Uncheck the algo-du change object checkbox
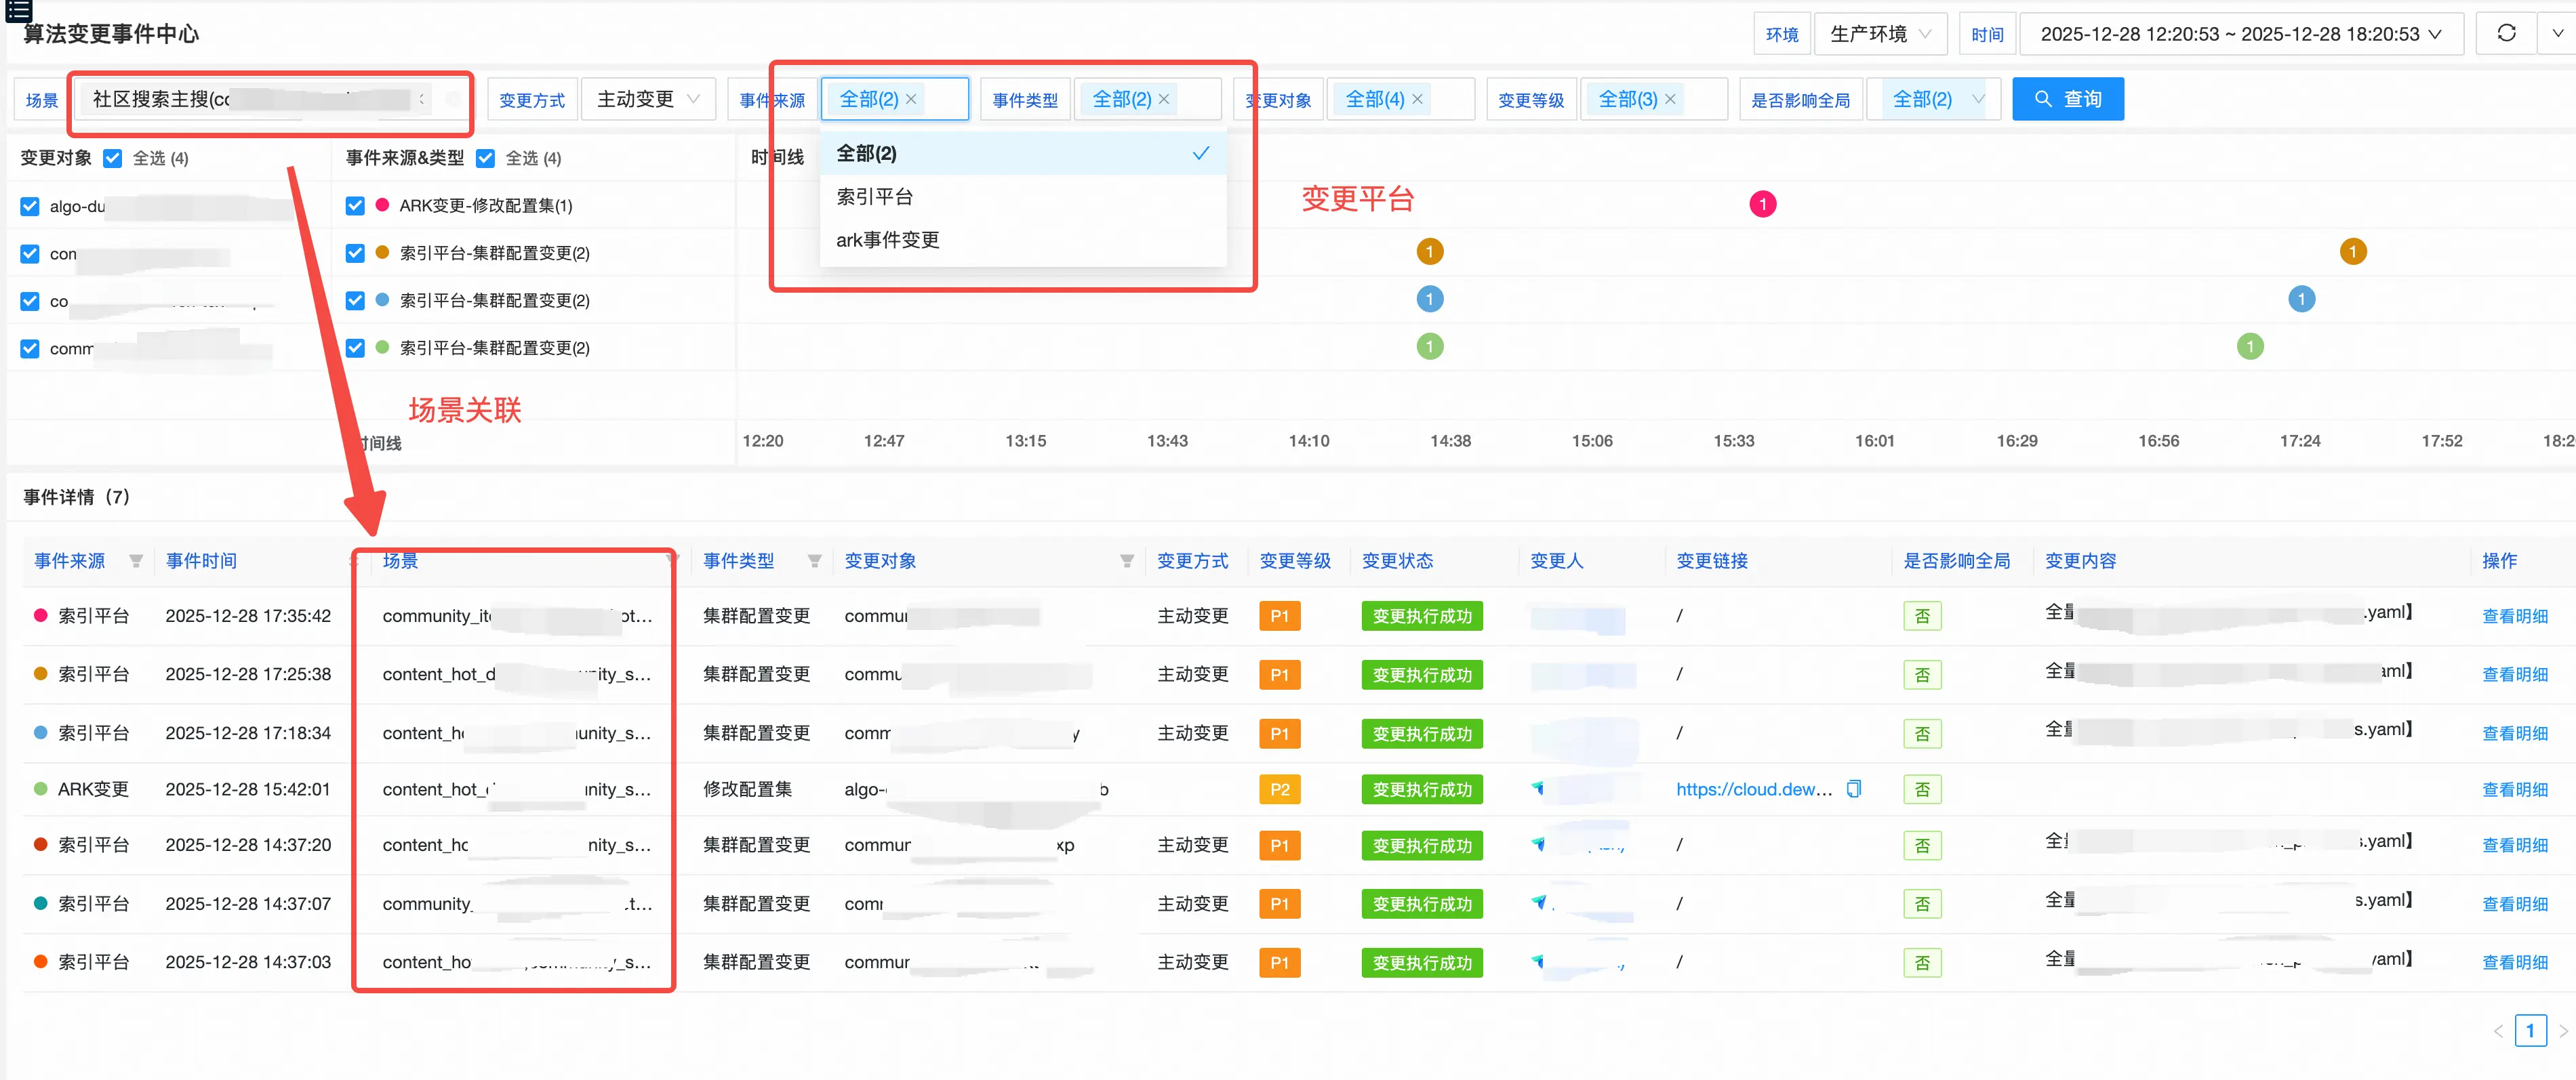This screenshot has width=2576, height=1080. [x=30, y=206]
